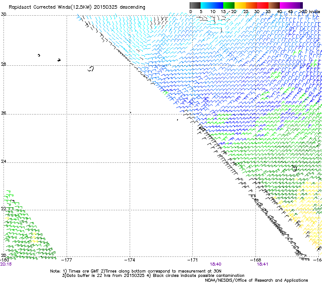
Task: Click the longitude label '-177'
Action: click(x=67, y=260)
